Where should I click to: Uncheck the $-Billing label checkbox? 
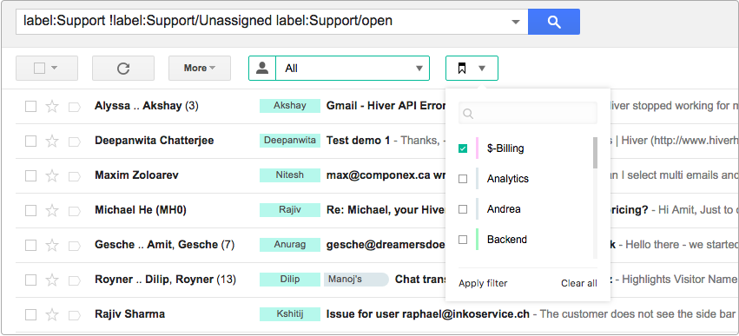463,148
